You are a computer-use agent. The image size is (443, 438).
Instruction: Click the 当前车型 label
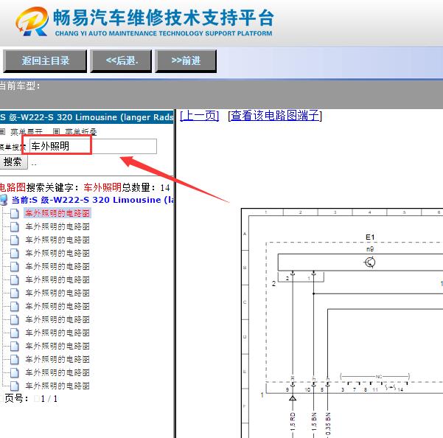[x=19, y=86]
